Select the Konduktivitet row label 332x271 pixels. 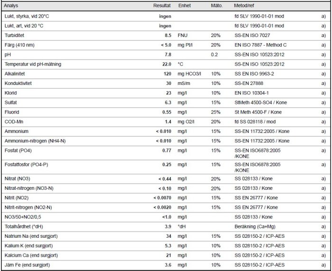(18, 83)
